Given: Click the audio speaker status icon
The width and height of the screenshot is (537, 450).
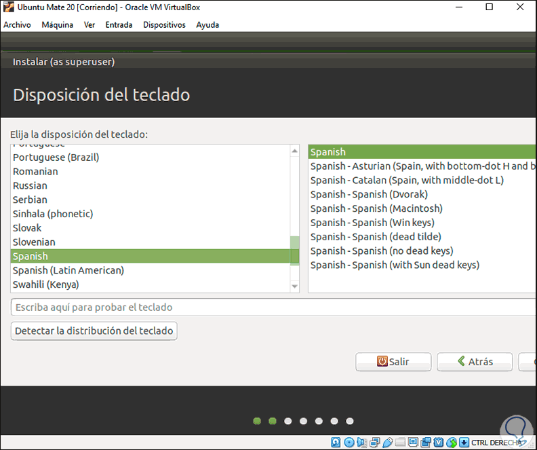Looking at the screenshot, I should tap(361, 443).
